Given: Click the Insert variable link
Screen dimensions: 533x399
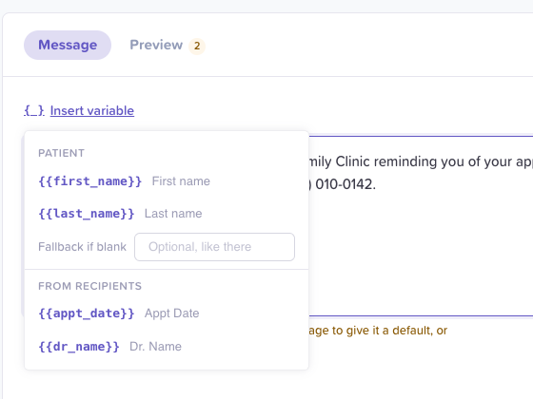Looking at the screenshot, I should (x=92, y=110).
